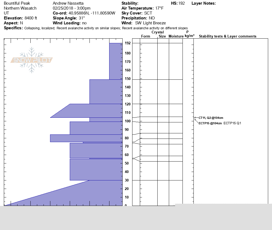Select the ECTP15 @104cm test result
The width and height of the screenshot is (272, 230).
[210, 123]
